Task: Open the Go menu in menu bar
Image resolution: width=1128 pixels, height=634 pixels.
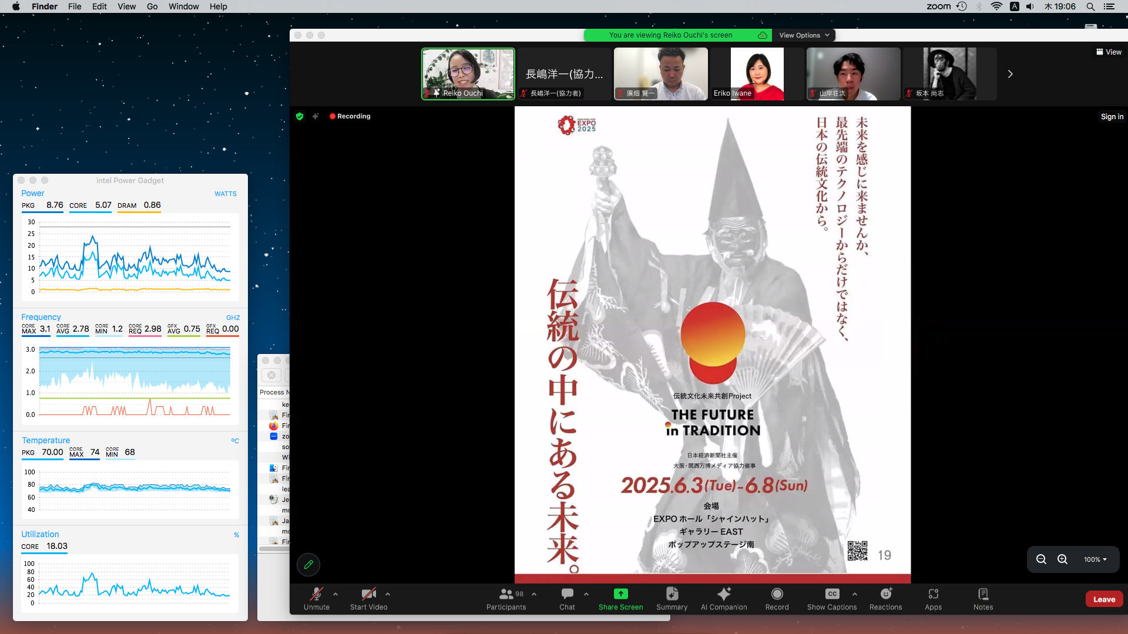Action: click(x=152, y=6)
